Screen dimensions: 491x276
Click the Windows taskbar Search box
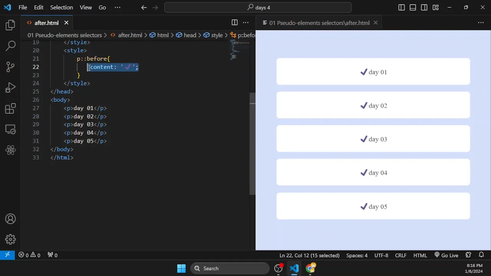coord(230,268)
